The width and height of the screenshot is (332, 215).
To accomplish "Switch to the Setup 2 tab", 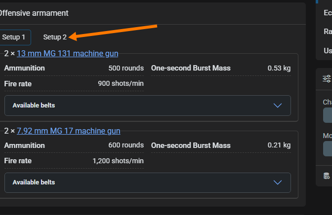I will pos(55,37).
